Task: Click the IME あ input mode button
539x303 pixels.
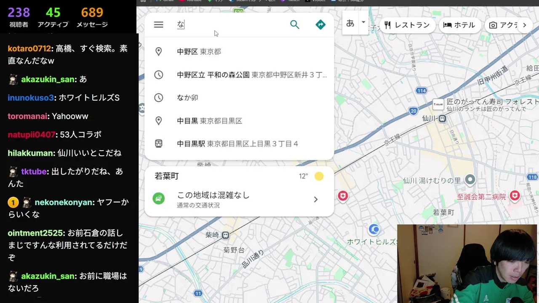Action: pos(350,24)
